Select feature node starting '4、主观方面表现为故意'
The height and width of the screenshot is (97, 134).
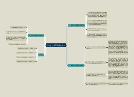[96, 84]
